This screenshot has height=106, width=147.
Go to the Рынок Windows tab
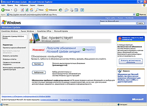(28, 31)
